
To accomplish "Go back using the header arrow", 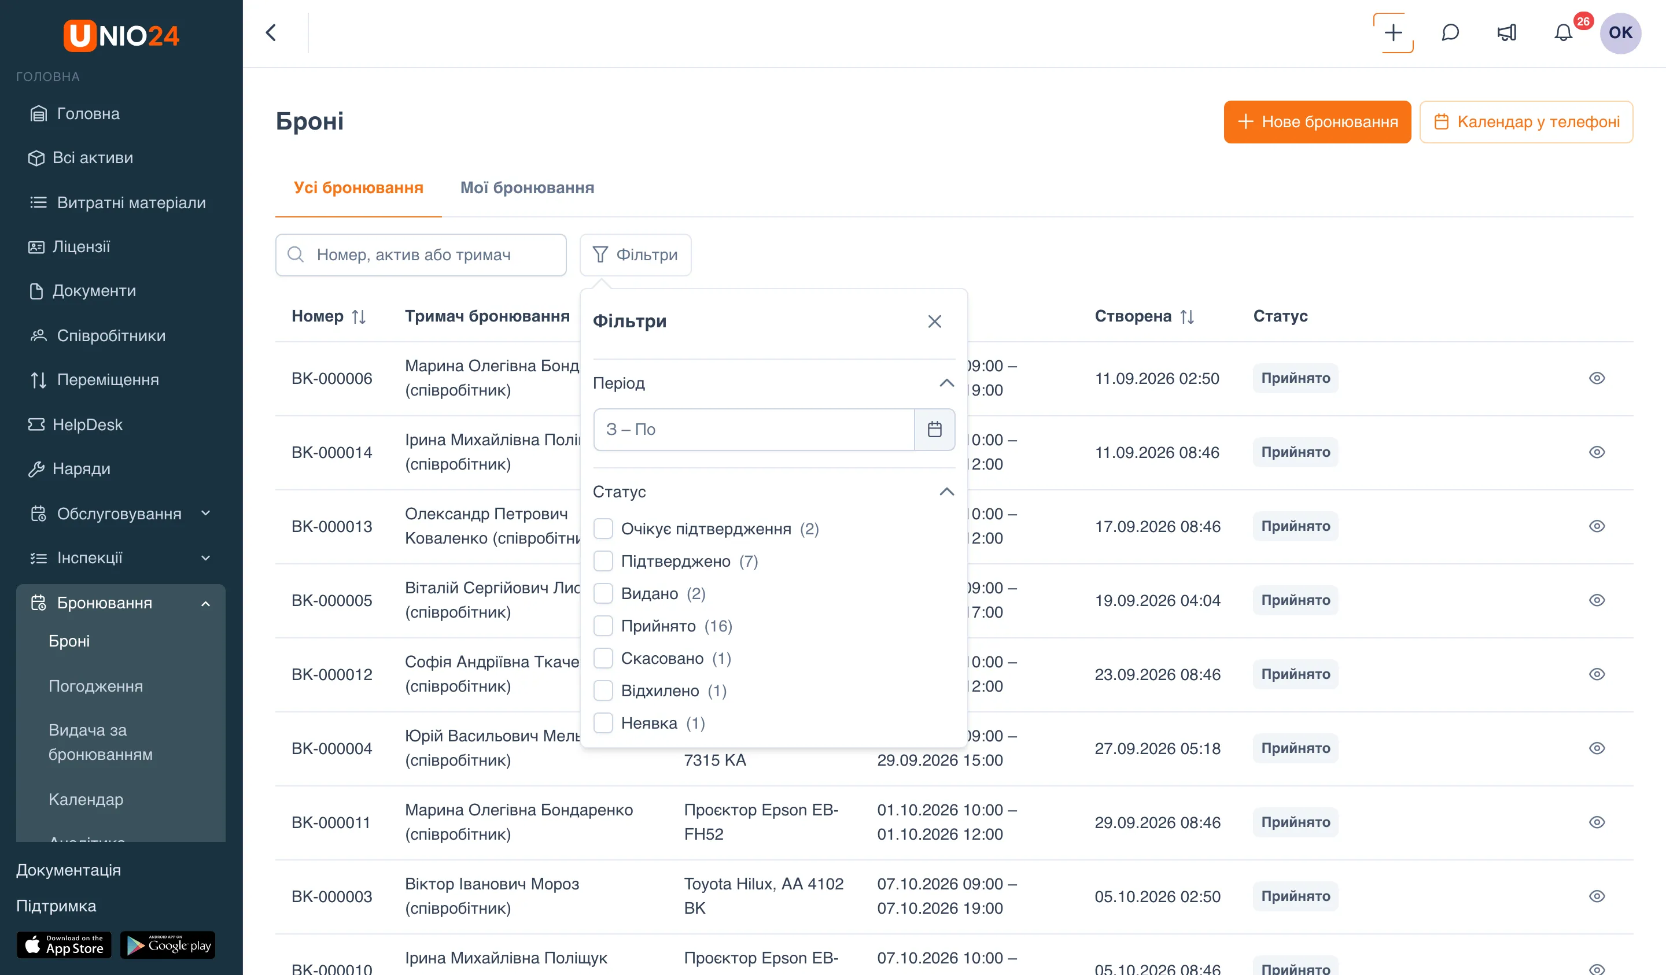I will click(x=271, y=33).
